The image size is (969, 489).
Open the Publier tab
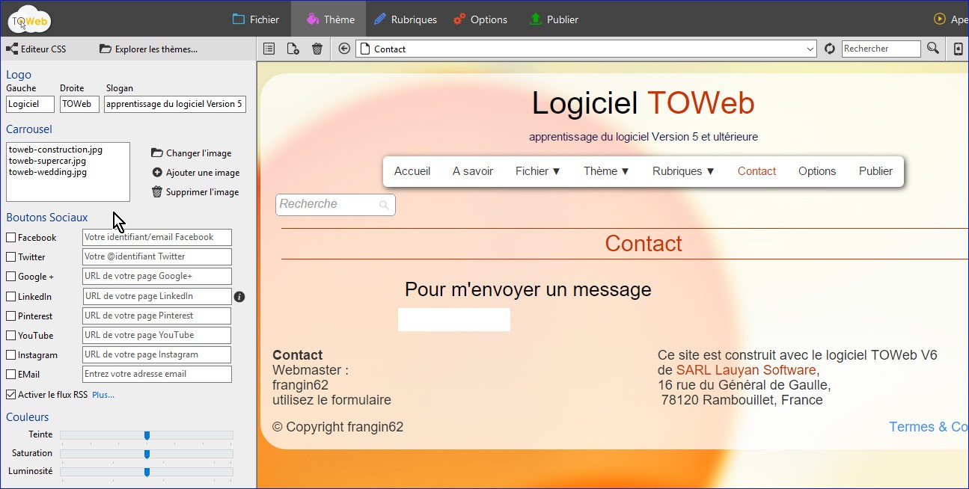553,19
